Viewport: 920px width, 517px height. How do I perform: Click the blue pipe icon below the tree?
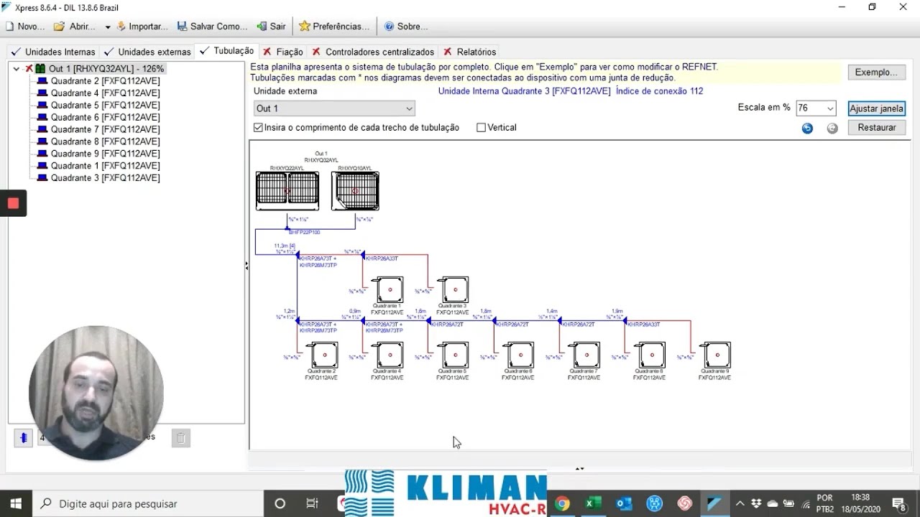(23, 437)
